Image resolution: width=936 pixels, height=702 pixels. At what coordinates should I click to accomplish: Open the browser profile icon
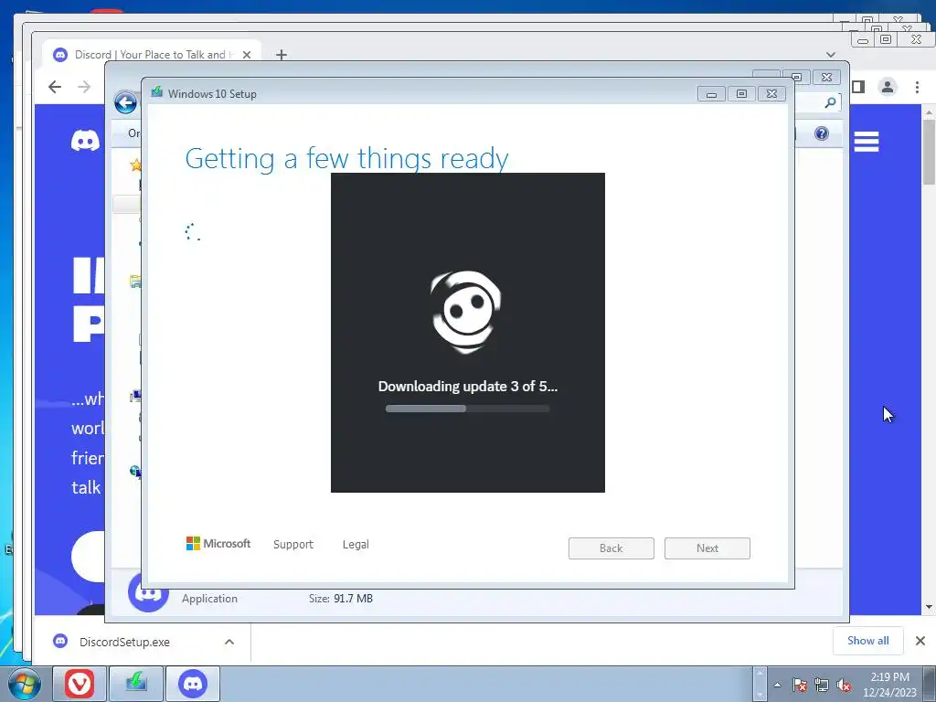coord(888,87)
